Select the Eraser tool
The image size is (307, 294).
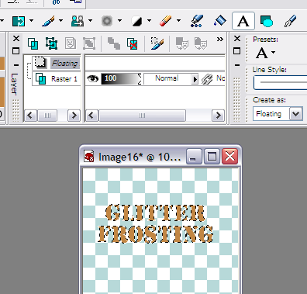(166, 21)
